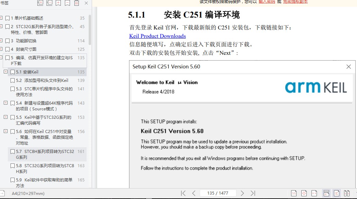Viewport: 357px width, 199px height.
Task: Click the Release 4/2018 text
Action: (158, 92)
